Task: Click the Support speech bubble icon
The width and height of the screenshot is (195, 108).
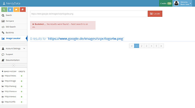Action: (x=3, y=55)
